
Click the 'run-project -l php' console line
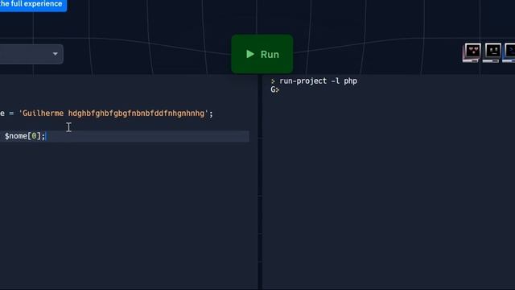coord(314,81)
